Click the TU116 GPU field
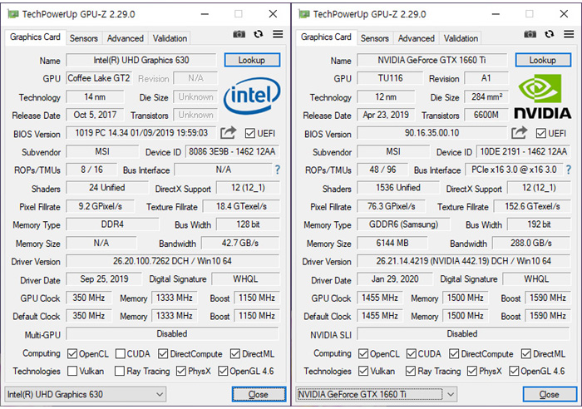The image size is (582, 409). [x=390, y=78]
